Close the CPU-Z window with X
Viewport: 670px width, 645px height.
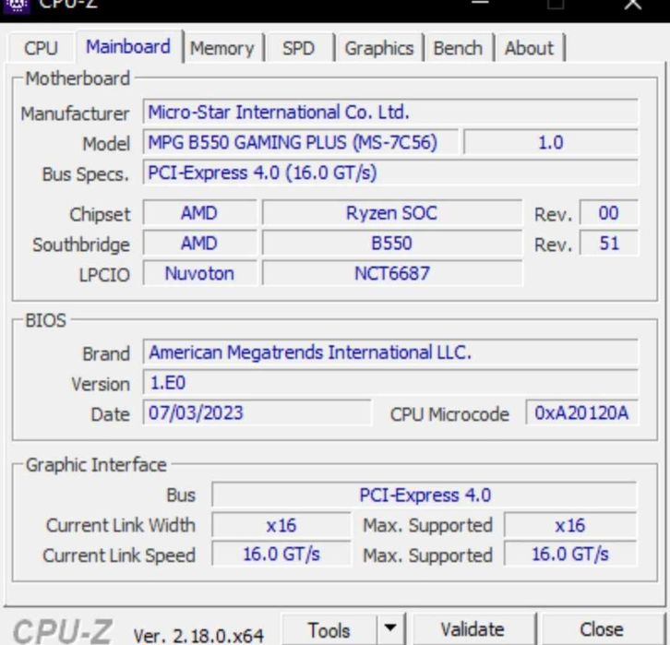pos(633,5)
